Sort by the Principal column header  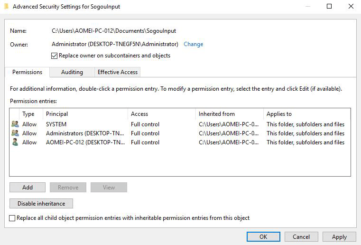click(x=85, y=114)
